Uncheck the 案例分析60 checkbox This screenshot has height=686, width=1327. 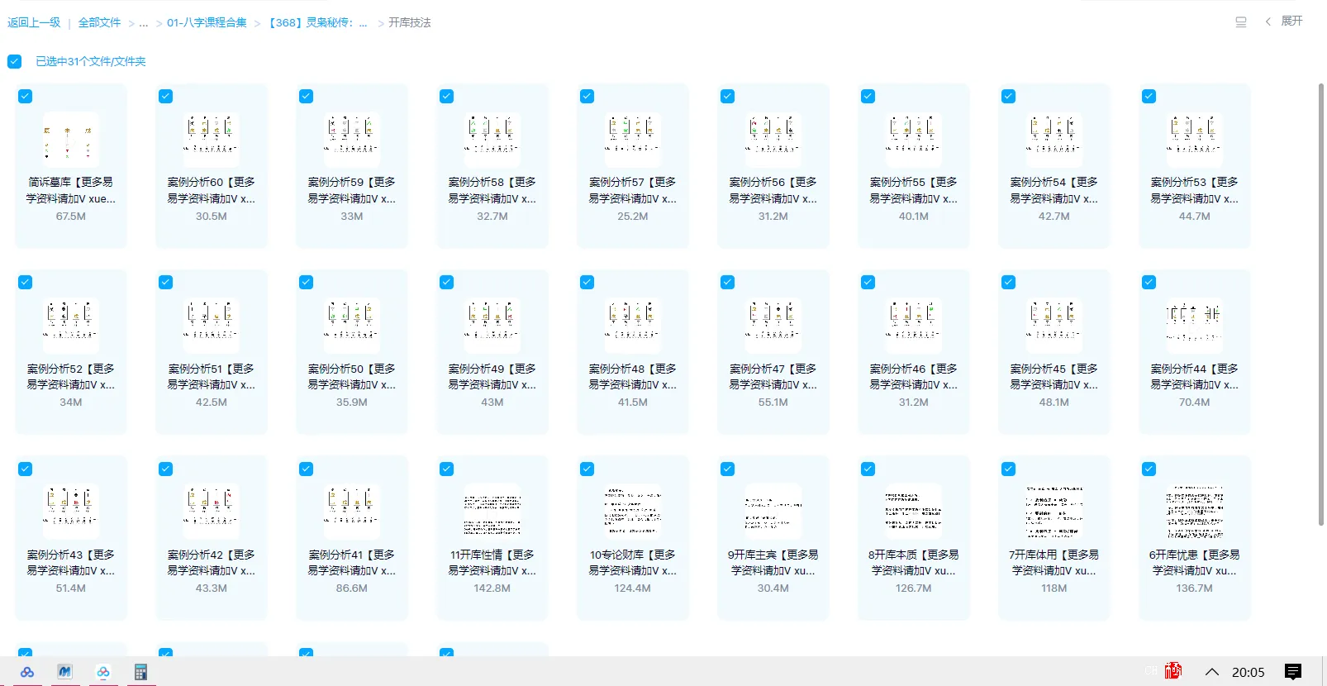tap(166, 97)
